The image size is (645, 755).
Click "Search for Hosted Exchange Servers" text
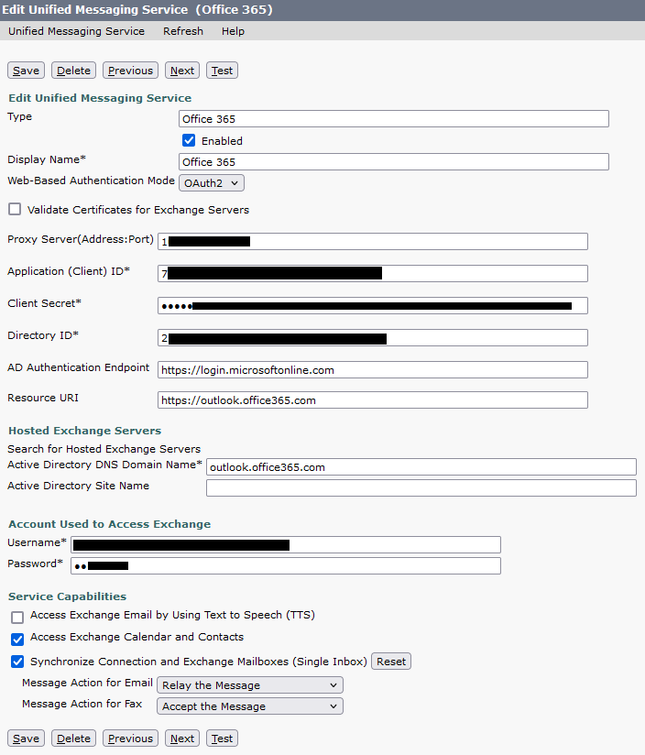tap(104, 449)
